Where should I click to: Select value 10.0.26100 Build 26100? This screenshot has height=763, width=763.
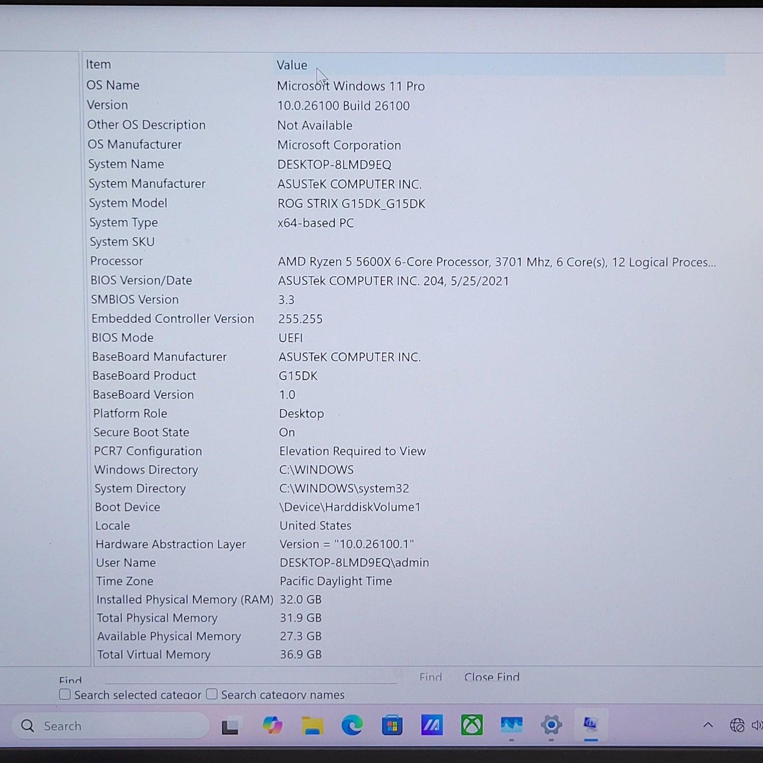click(x=343, y=106)
